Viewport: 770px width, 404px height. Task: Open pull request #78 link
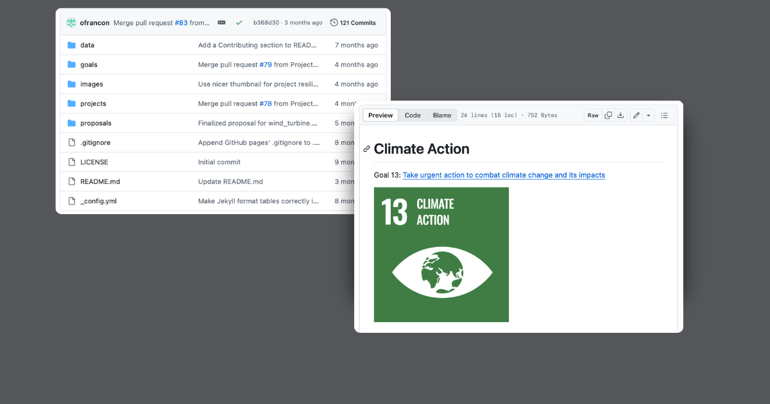point(266,104)
